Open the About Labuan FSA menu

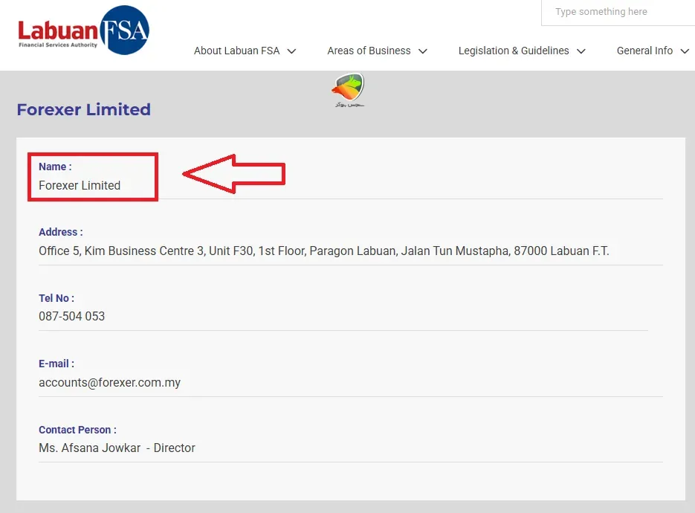236,51
